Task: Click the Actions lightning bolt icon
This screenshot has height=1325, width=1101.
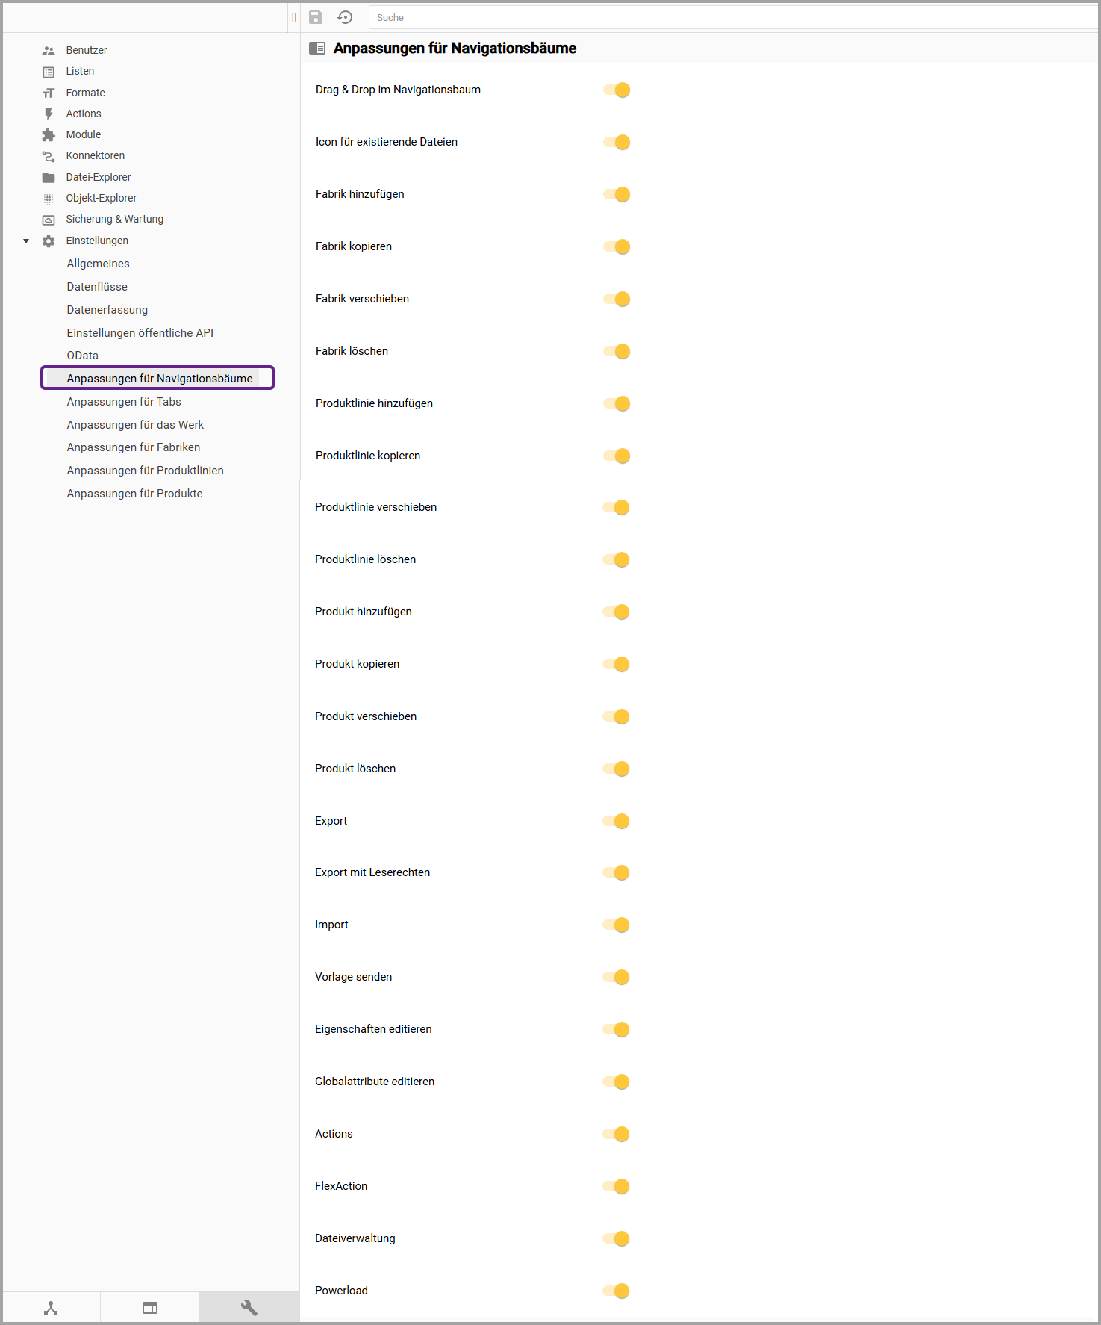Action: point(49,114)
